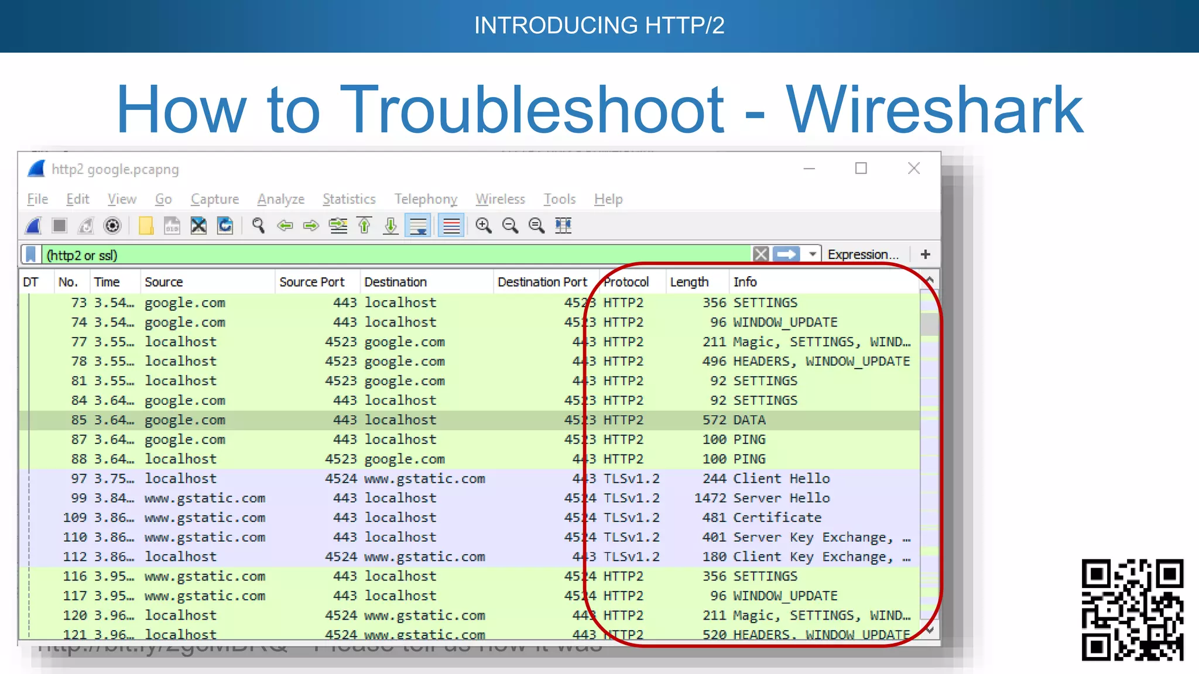Click packet list scroll down arrow
The height and width of the screenshot is (674, 1199).
[930, 630]
